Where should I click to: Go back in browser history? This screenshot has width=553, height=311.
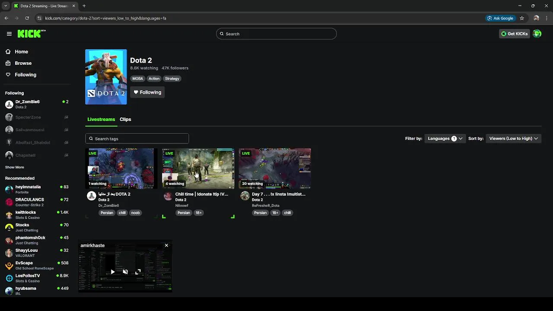coord(6,18)
